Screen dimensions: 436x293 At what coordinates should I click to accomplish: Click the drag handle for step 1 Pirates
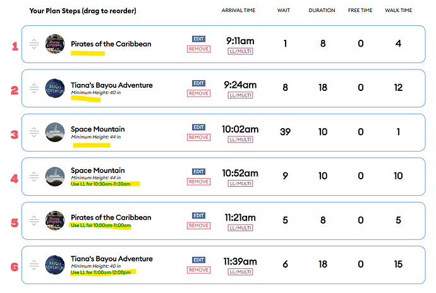tap(34, 44)
